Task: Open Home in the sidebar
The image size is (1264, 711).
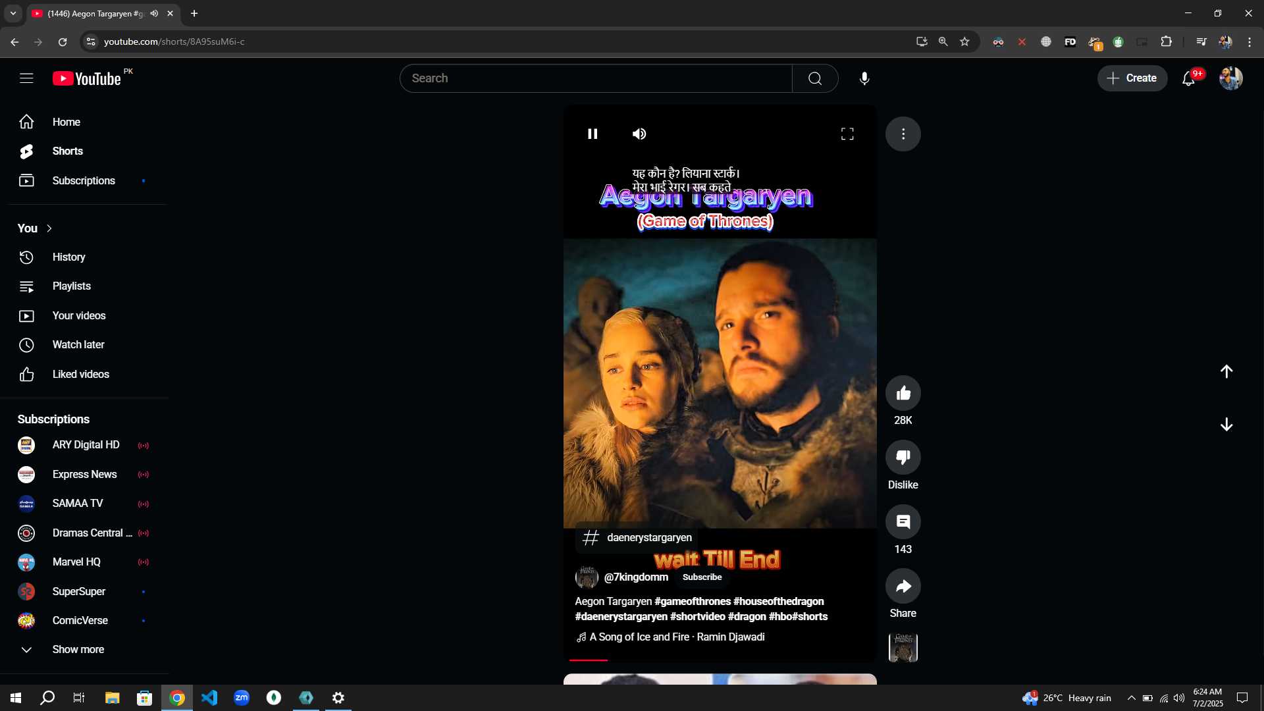Action: (83, 122)
